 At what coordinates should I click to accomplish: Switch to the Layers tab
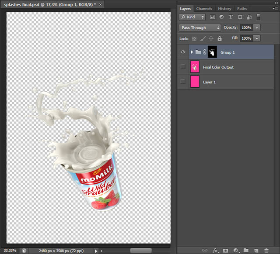click(x=185, y=9)
